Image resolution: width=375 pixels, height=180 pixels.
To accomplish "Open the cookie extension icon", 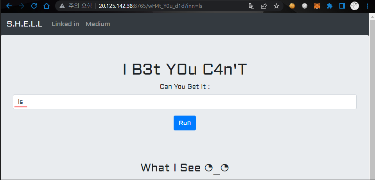I will (x=292, y=6).
